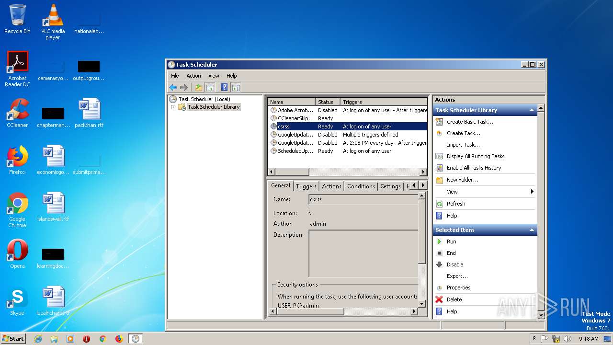Viewport: 613px width, 345px height.
Task: Disable the selected csrss task
Action: [454, 264]
